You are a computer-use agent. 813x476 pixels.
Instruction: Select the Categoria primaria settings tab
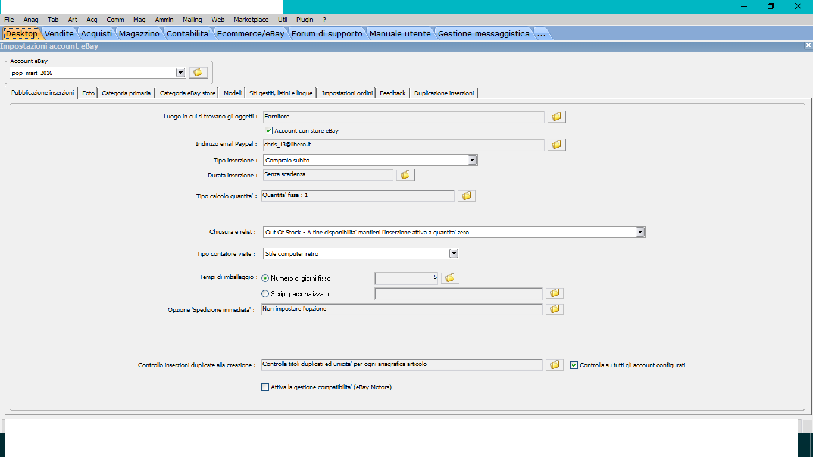(x=126, y=93)
